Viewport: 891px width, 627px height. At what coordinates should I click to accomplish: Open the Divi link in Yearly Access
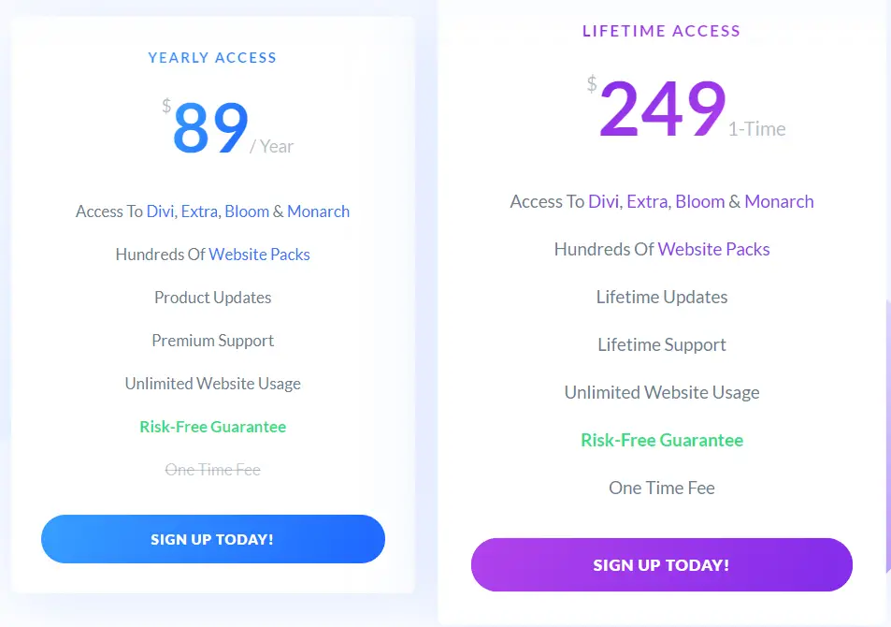160,211
